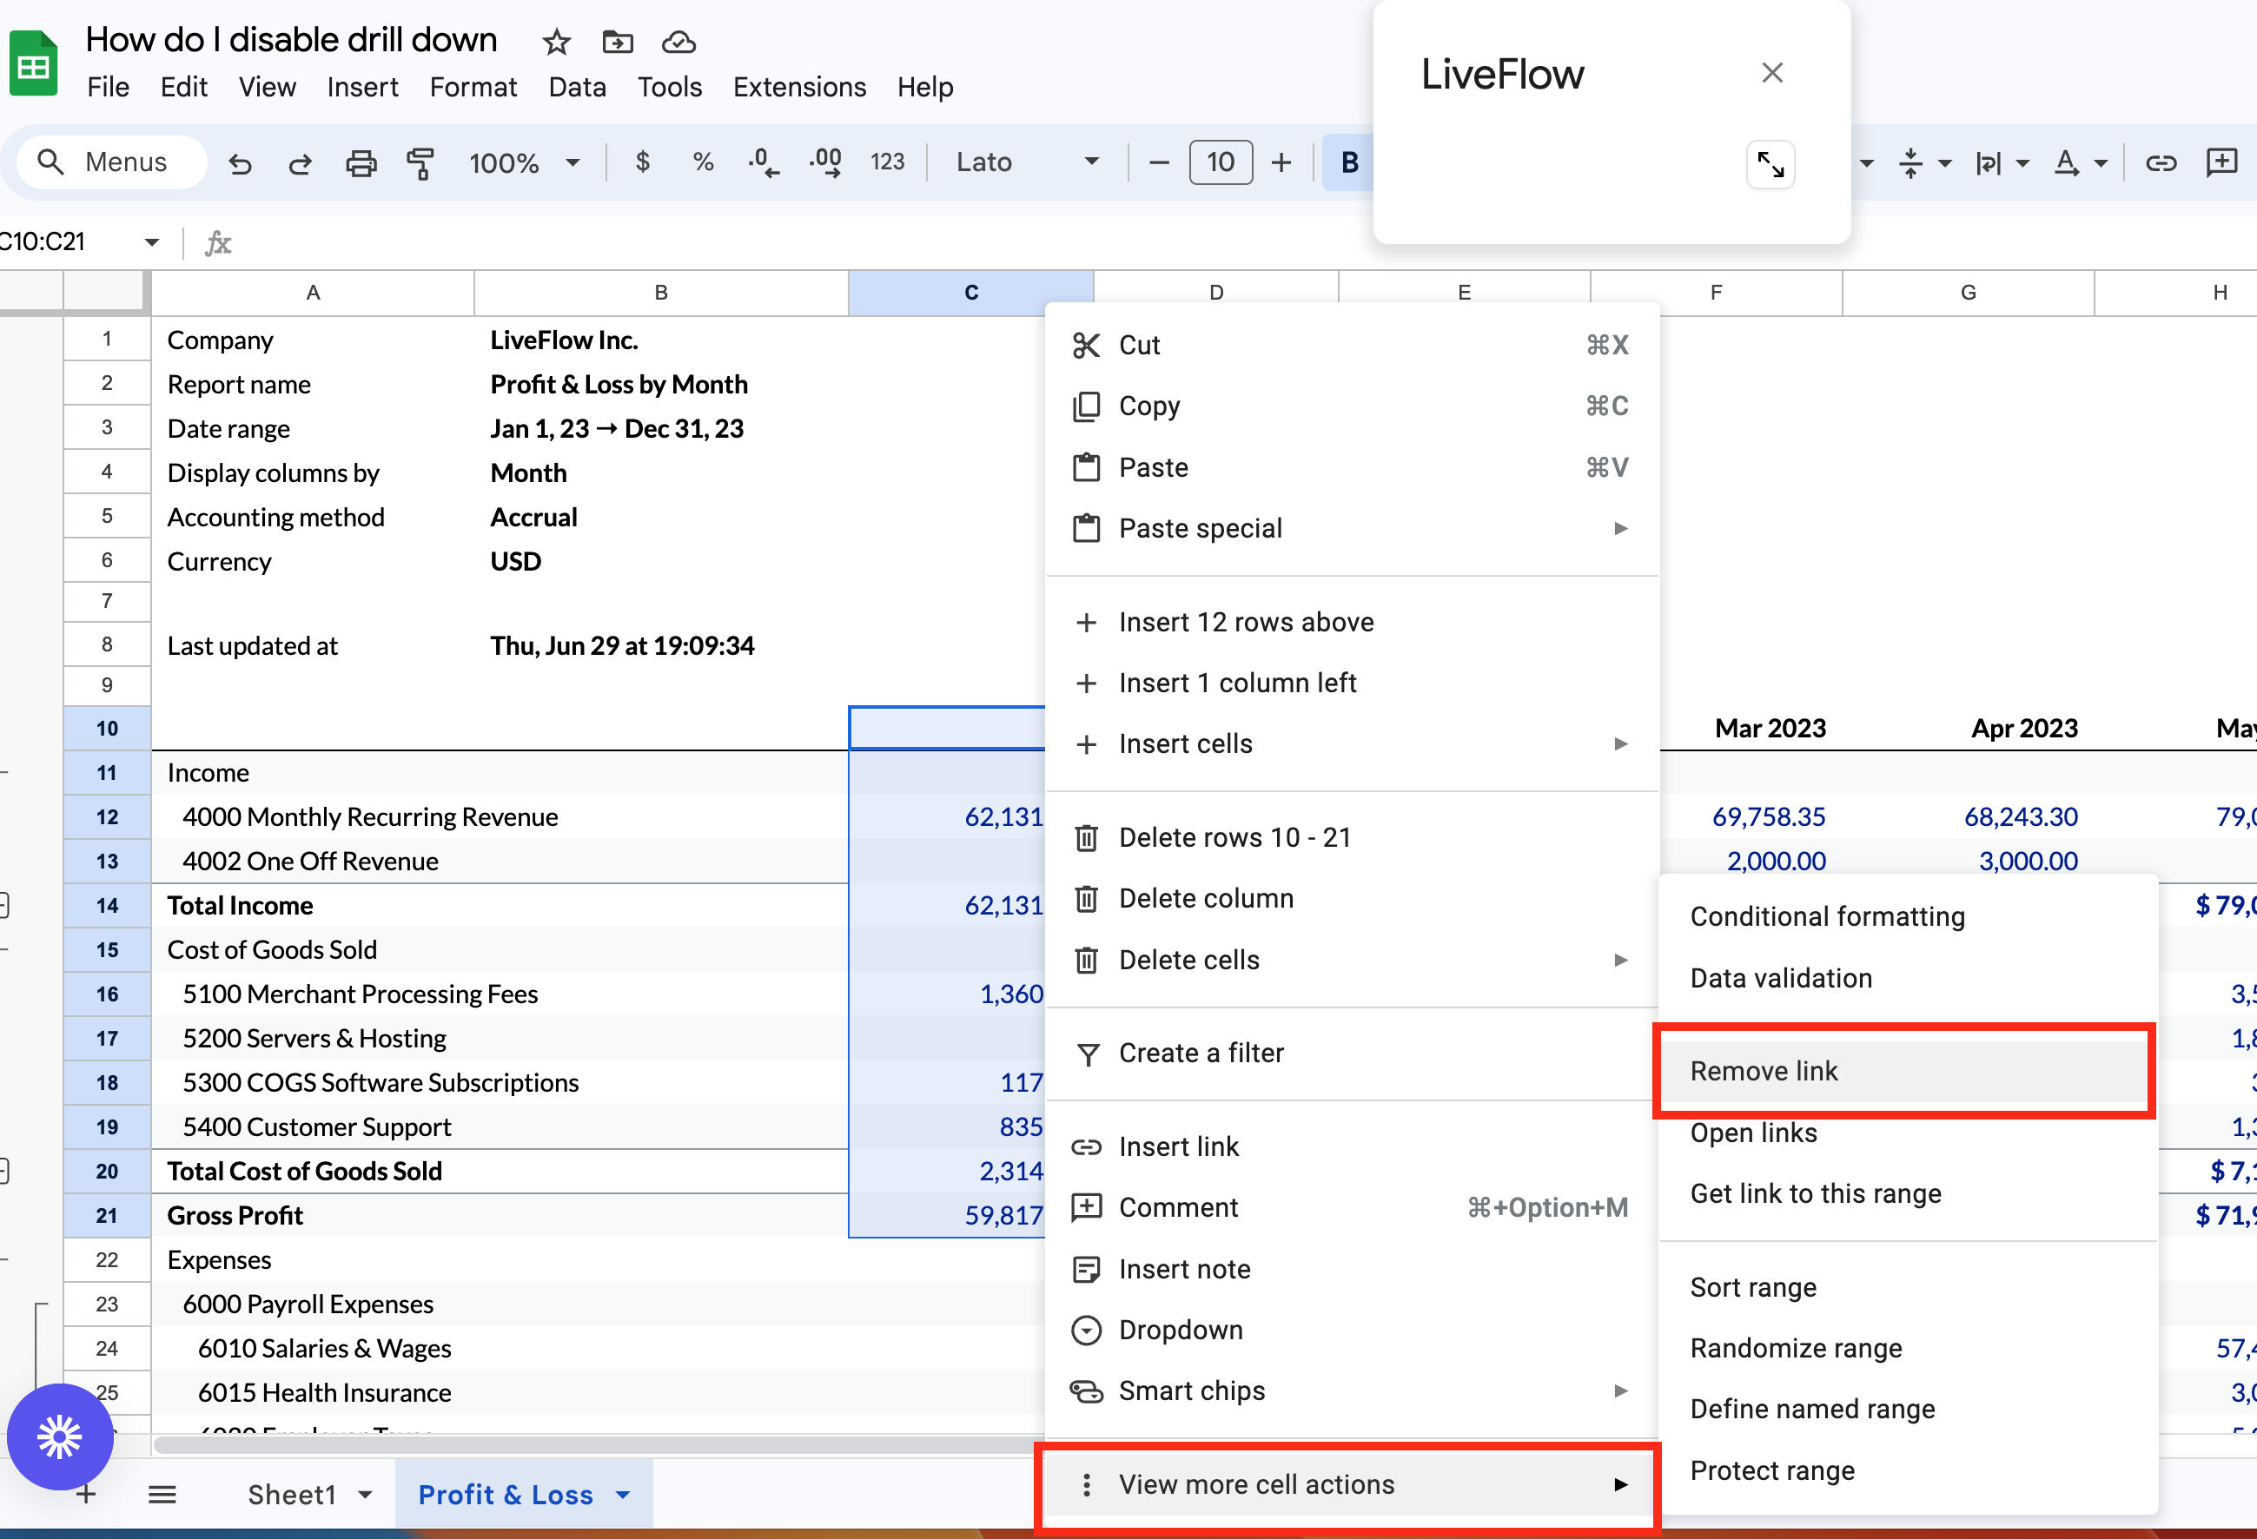
Task: Increase font size with plus
Action: point(1281,162)
